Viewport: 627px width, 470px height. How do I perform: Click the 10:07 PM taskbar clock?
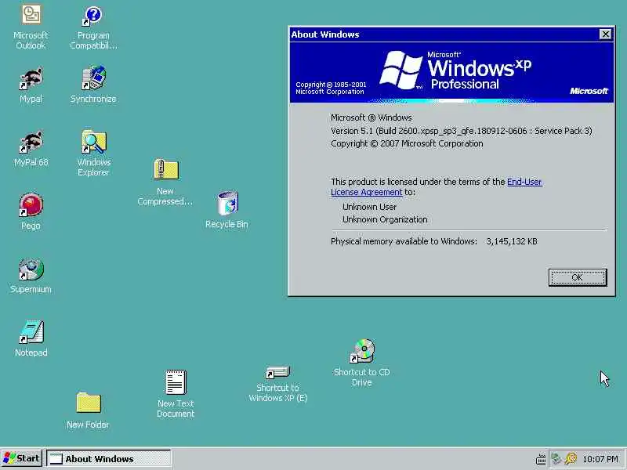(x=600, y=459)
